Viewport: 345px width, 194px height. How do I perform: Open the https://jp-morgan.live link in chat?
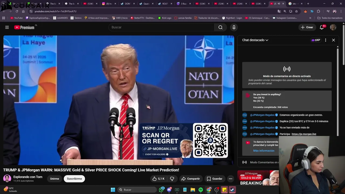[x=304, y=134]
